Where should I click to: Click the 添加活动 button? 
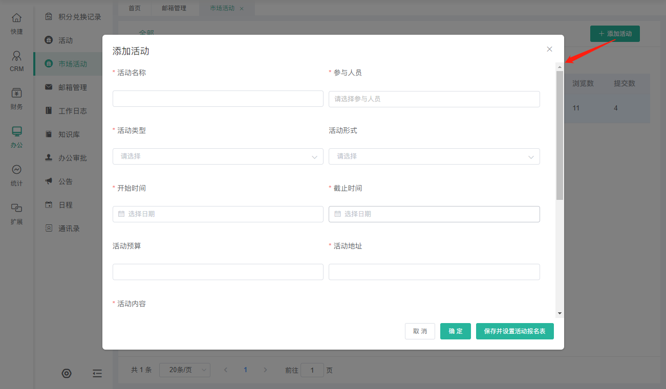[615, 34]
